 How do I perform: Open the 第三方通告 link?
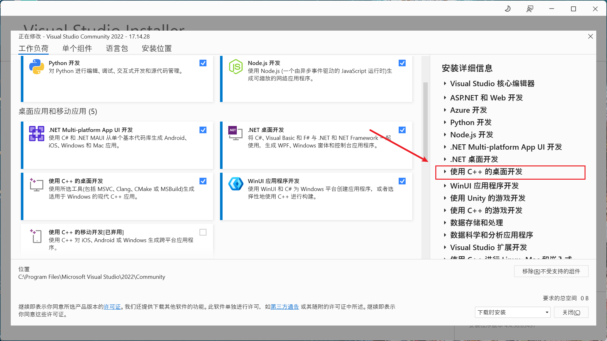point(285,307)
